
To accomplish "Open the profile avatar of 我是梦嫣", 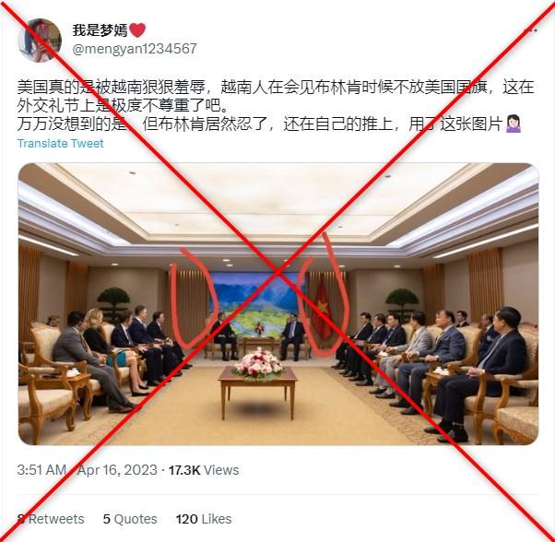I will pos(40,41).
